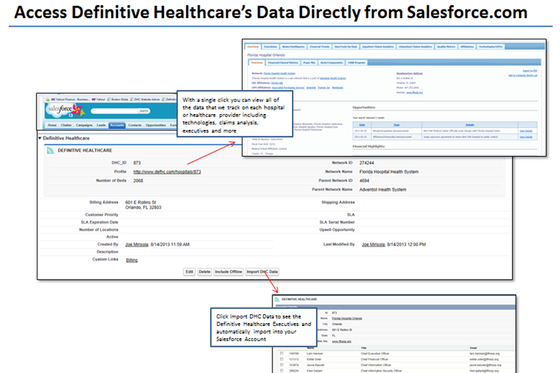Click Chief Financial Officer title cell
The height and width of the screenshot is (373, 560).
[x=375, y=360]
